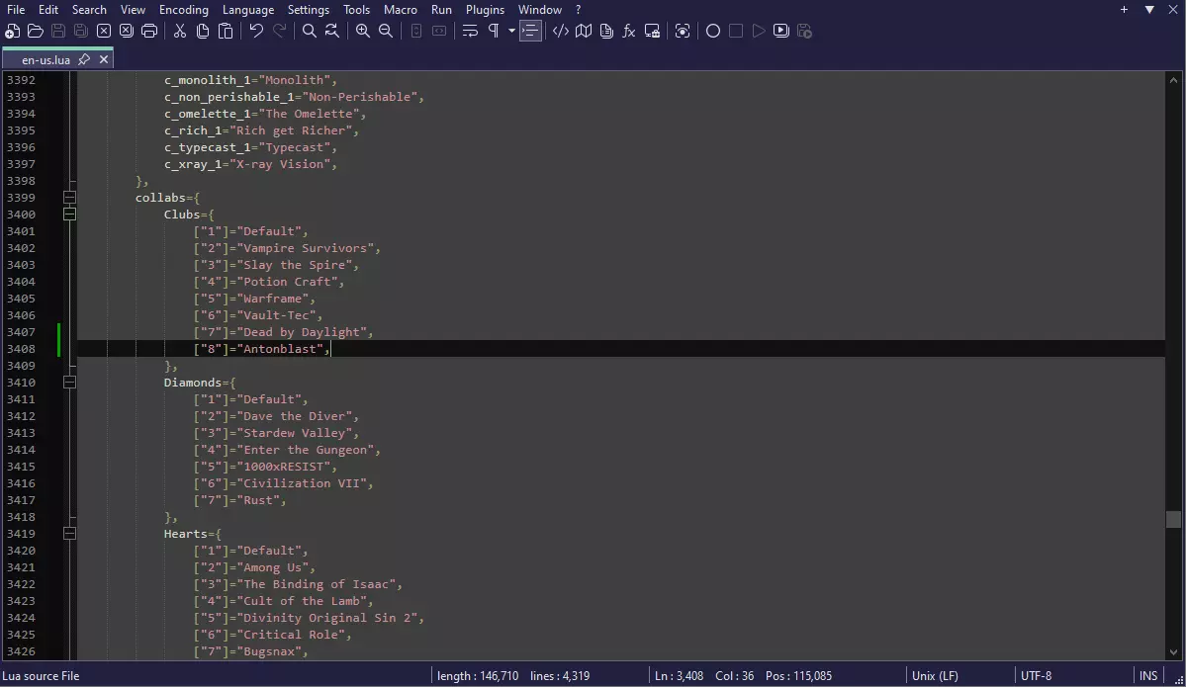Open the Language menu
Image resolution: width=1186 pixels, height=687 pixels.
[248, 10]
